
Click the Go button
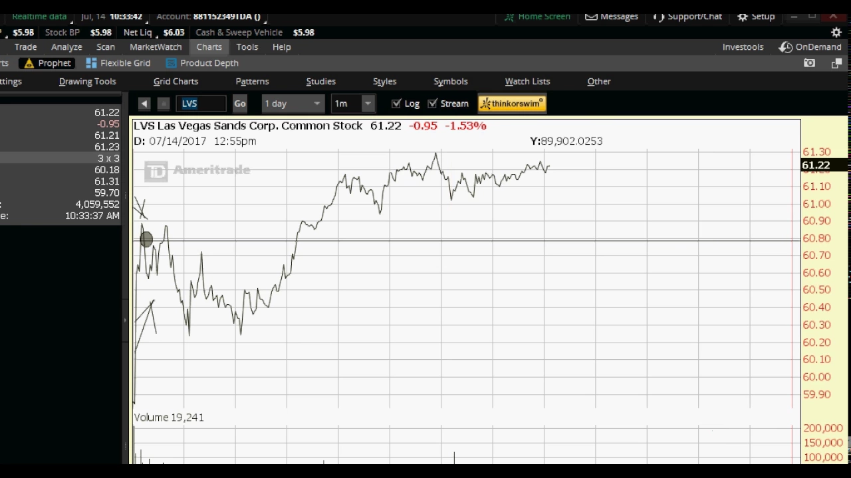pyautogui.click(x=240, y=104)
